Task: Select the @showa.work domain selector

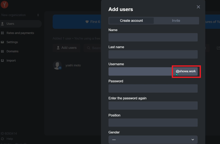Action: pyautogui.click(x=186, y=71)
